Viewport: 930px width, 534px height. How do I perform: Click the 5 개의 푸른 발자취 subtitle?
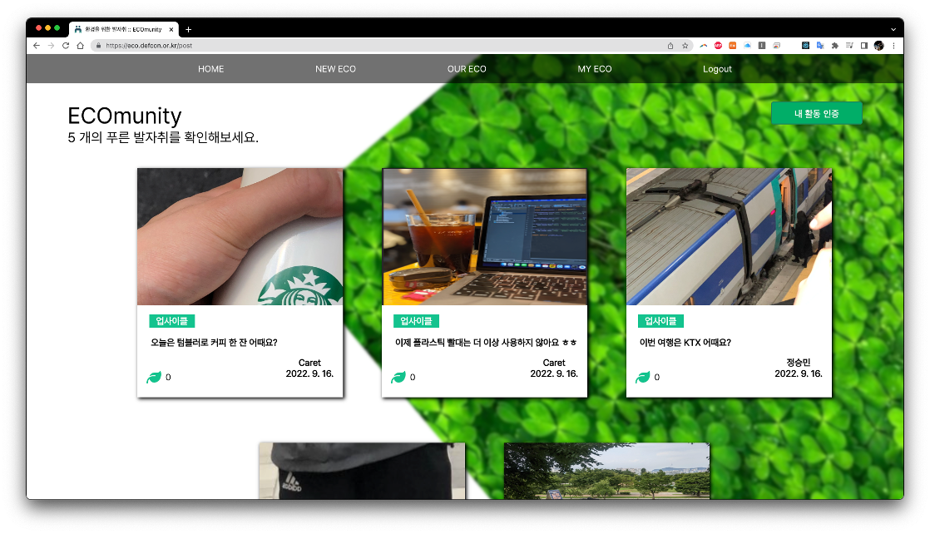(163, 137)
